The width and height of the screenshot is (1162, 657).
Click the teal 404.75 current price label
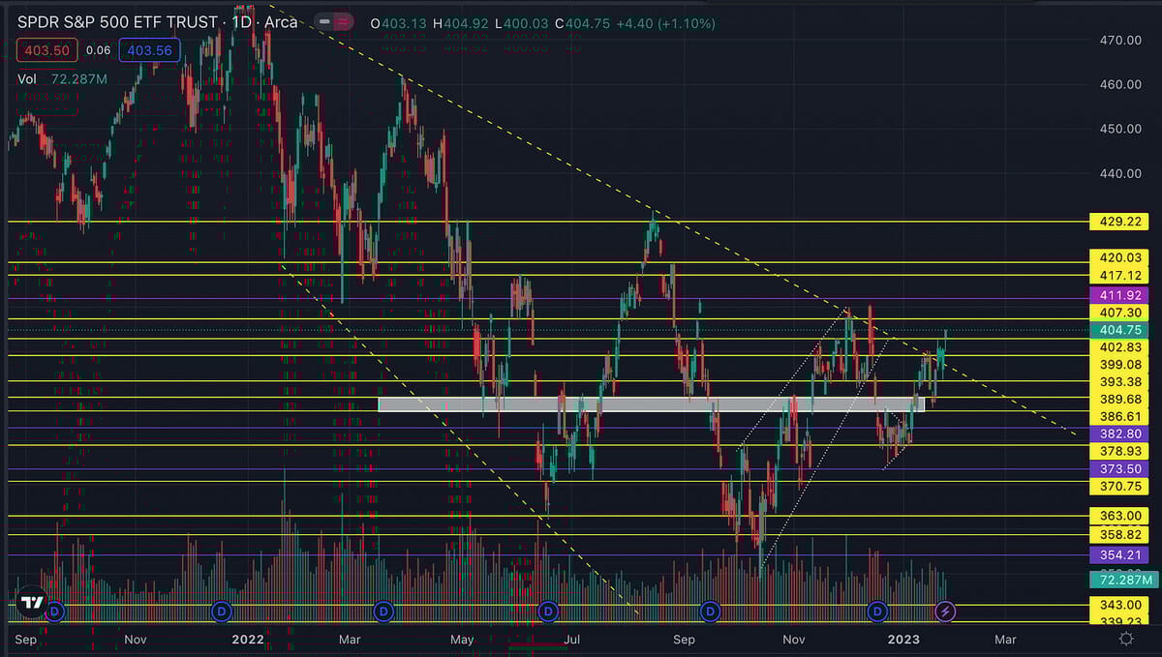click(x=1121, y=330)
